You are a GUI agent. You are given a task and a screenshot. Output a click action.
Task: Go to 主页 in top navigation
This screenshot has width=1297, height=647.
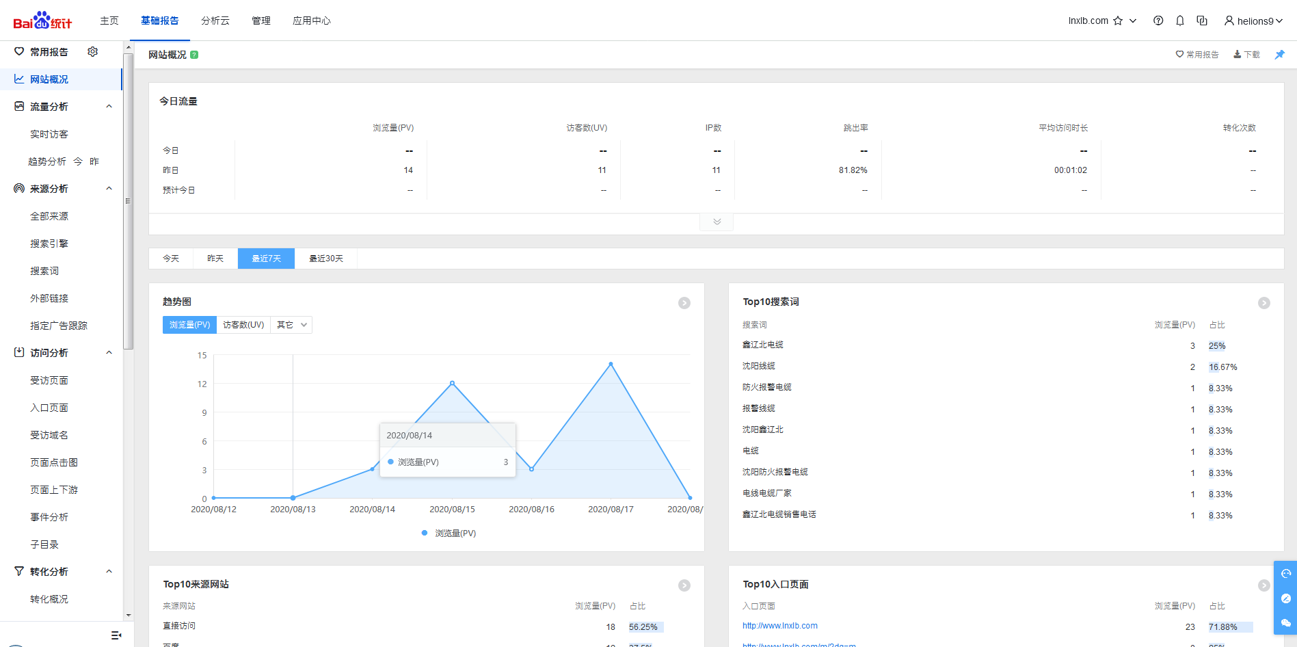[x=109, y=21]
